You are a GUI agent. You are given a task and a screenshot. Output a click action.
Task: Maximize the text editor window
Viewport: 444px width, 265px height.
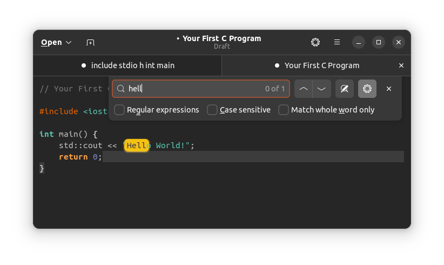point(378,42)
